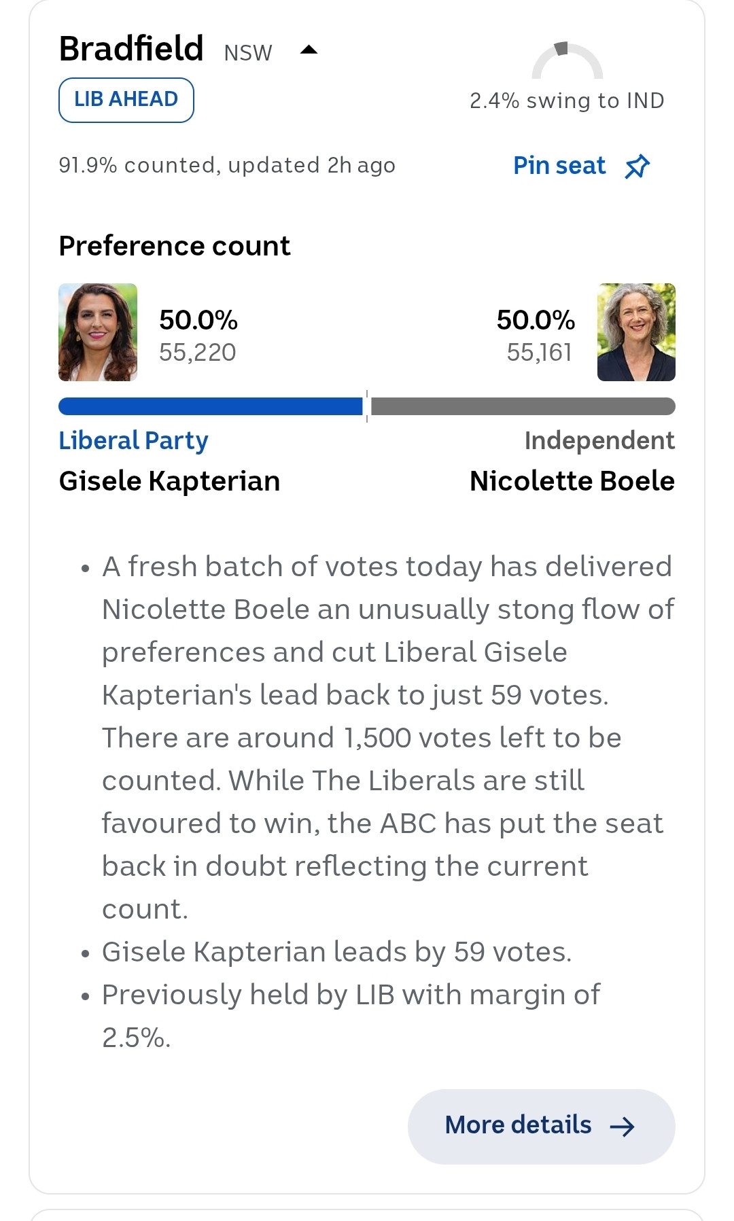Click the blue Liberal preference bar

click(211, 406)
